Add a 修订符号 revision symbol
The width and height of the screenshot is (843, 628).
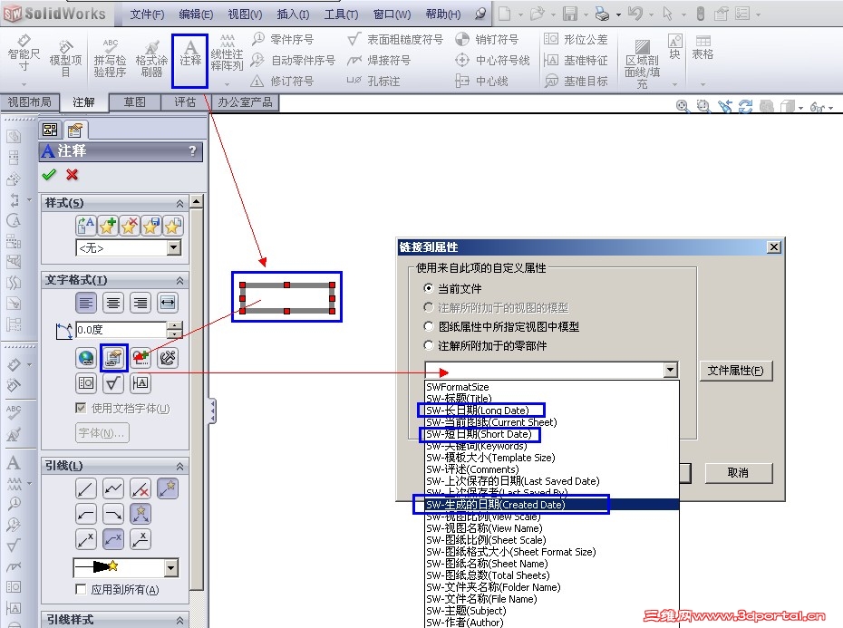[x=283, y=82]
